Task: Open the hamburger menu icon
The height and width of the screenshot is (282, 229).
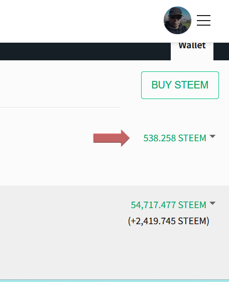Action: tap(203, 20)
